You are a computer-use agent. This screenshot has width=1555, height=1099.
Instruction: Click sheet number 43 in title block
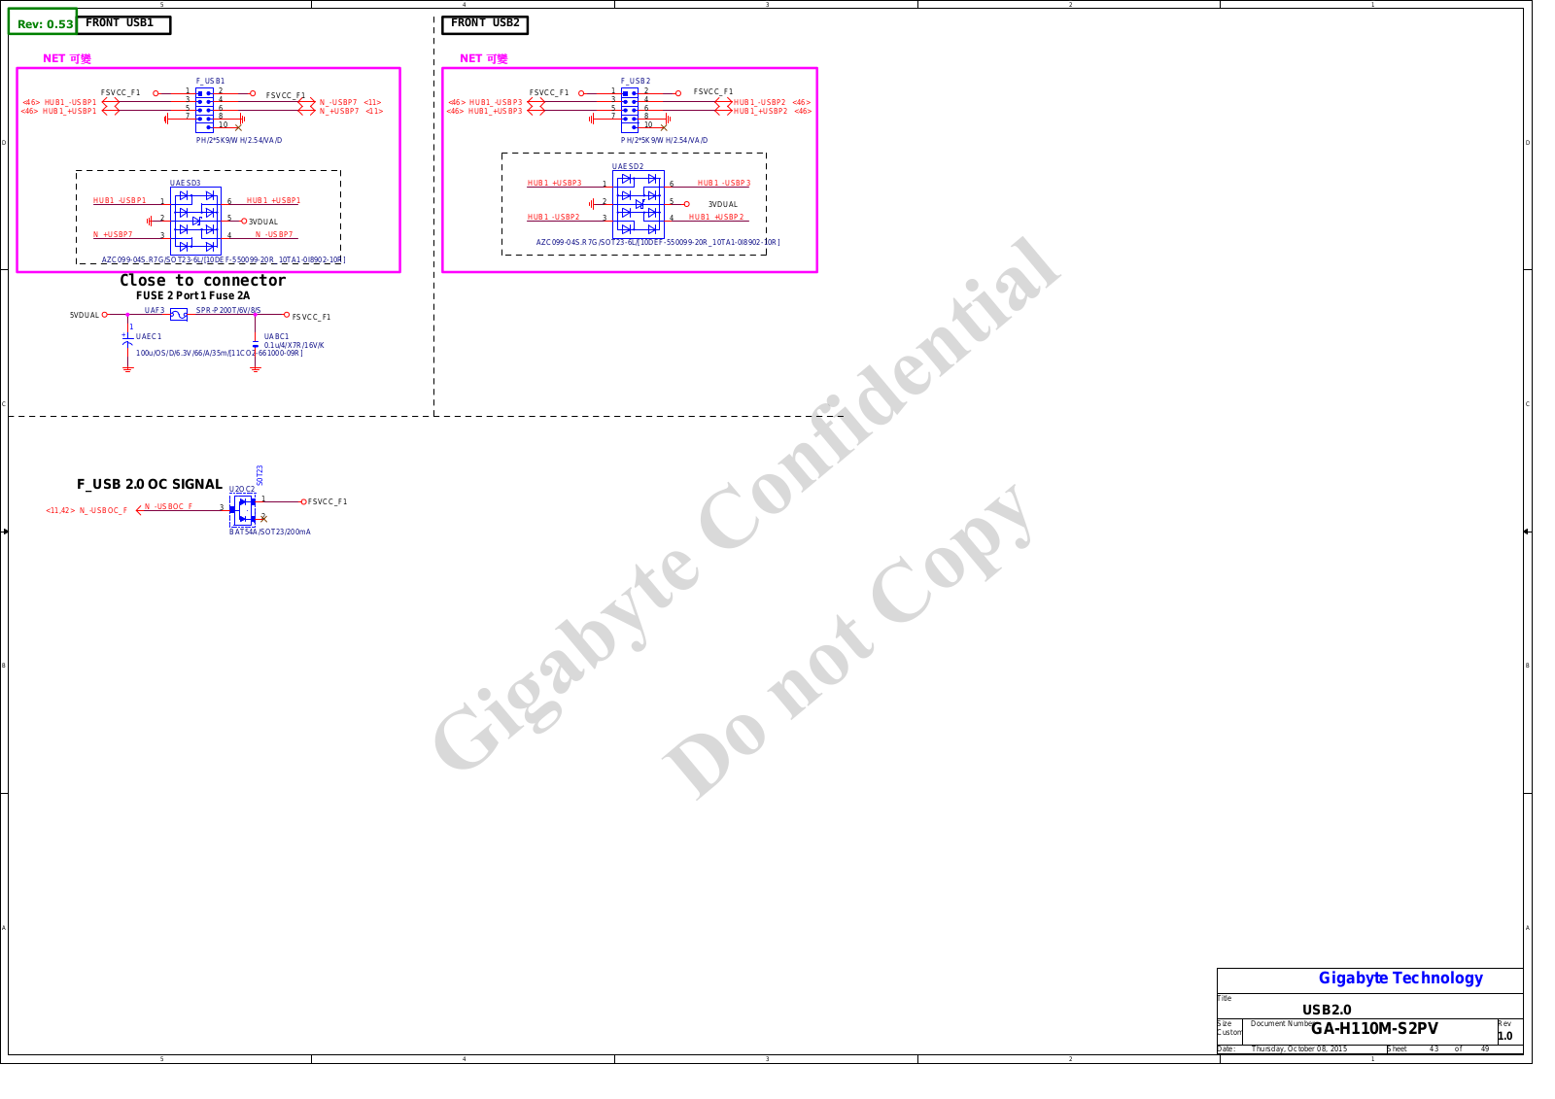(x=1434, y=1048)
